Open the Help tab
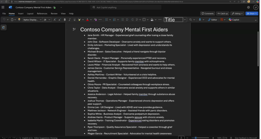This screenshot has width=261, height=139. [71, 14]
